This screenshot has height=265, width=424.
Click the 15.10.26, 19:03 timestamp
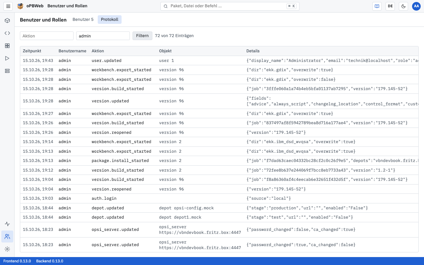[x=38, y=198]
